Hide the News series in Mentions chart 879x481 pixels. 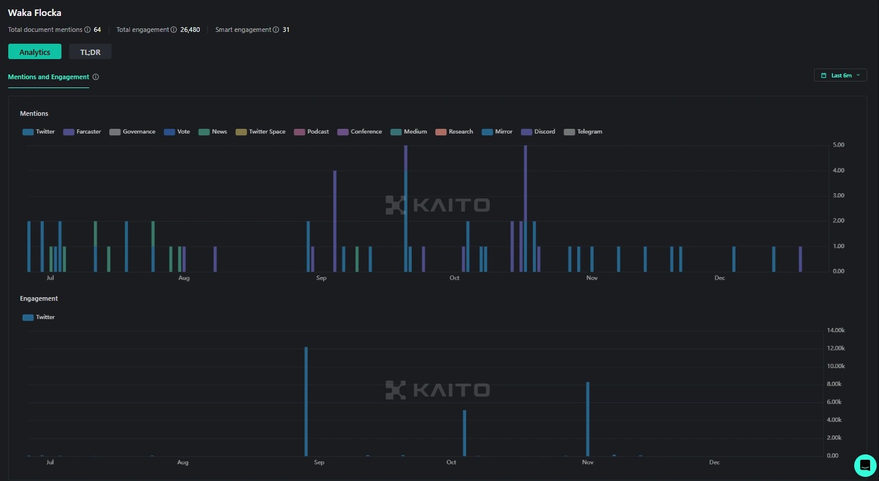(x=213, y=132)
